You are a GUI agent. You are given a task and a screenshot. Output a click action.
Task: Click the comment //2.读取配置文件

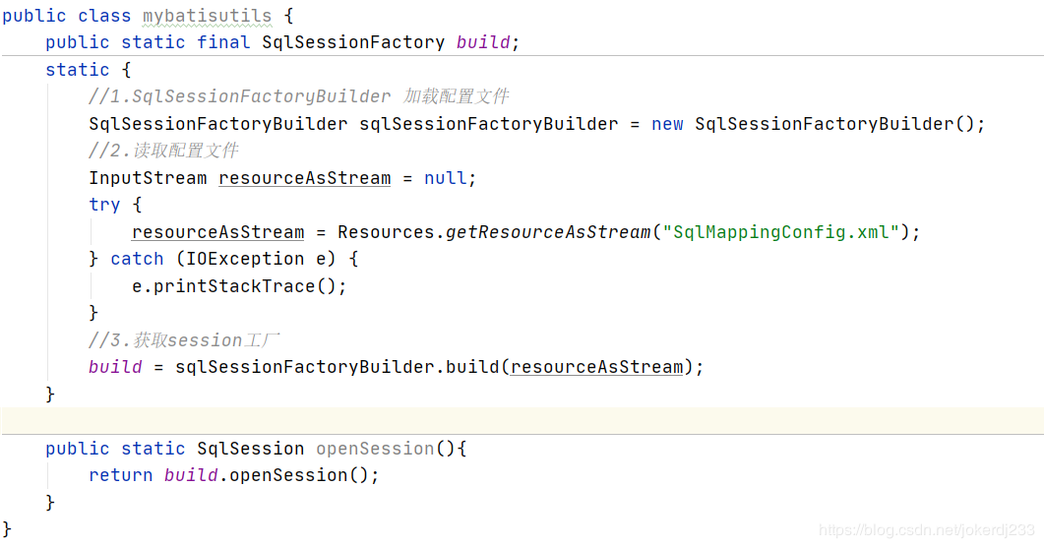pos(163,151)
